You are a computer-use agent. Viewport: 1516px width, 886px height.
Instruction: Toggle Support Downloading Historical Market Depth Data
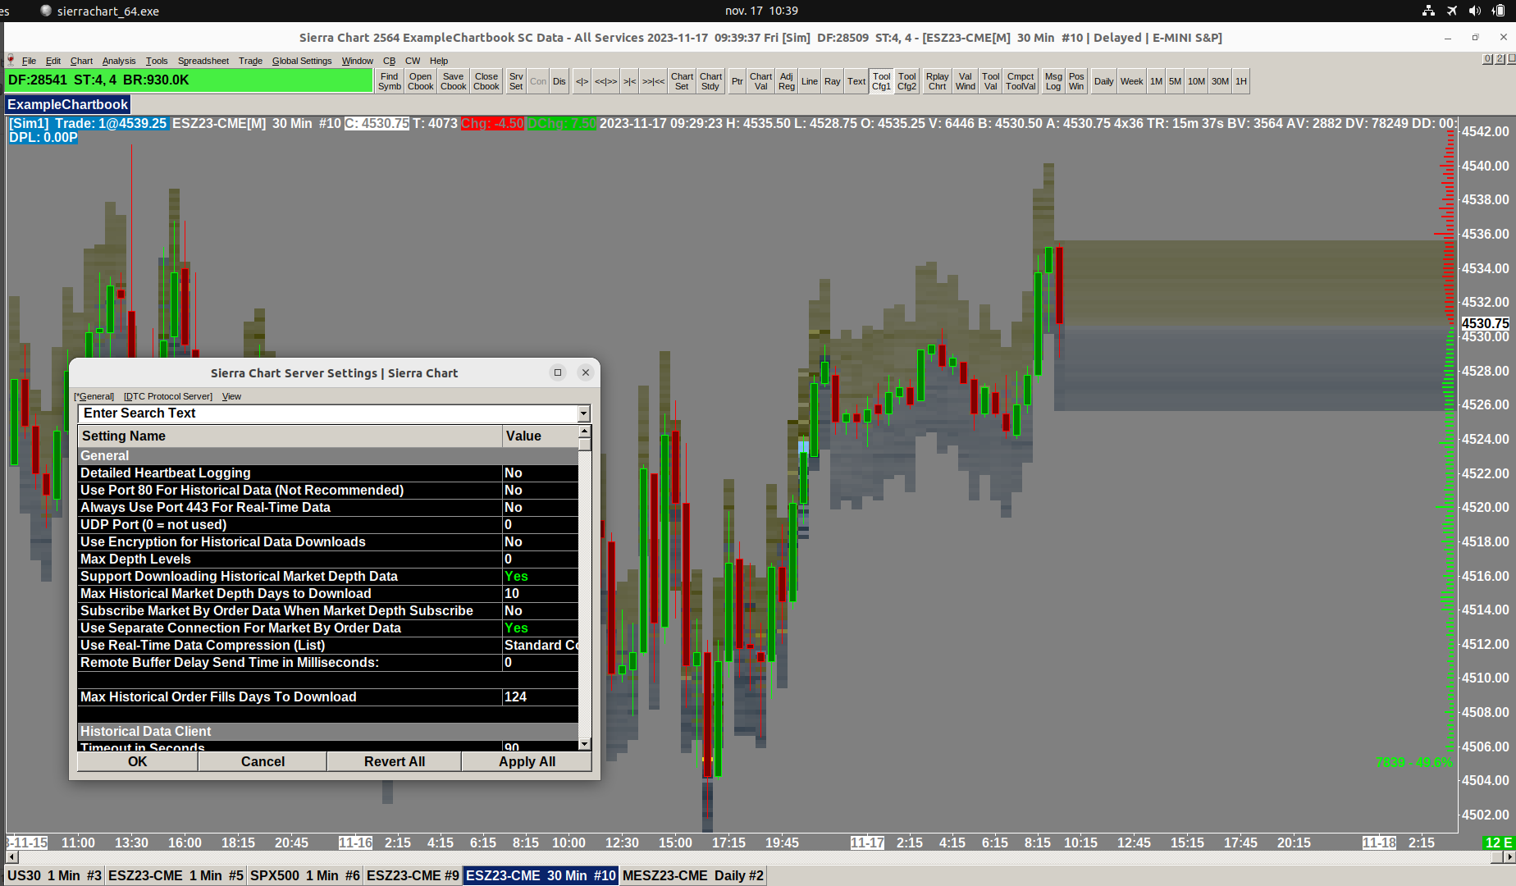[x=541, y=577]
